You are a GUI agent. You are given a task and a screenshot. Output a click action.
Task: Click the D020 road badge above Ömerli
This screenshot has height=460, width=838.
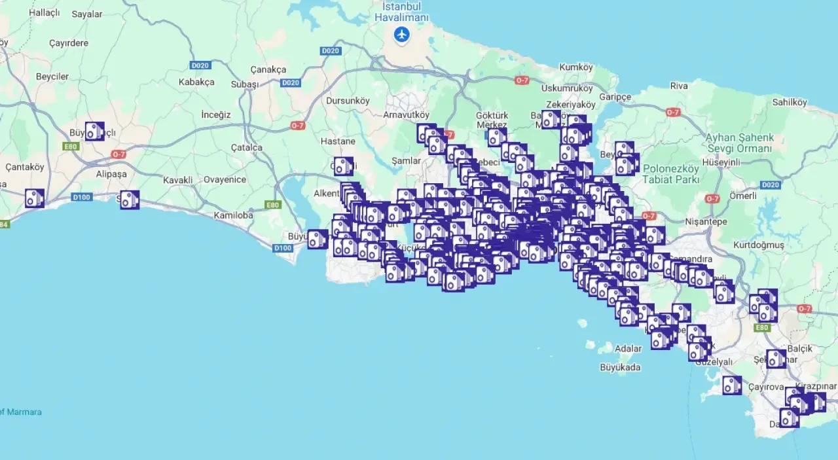(771, 185)
